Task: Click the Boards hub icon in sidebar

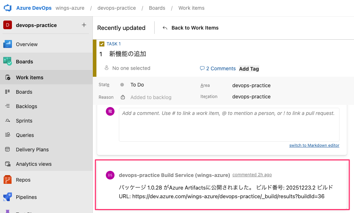Action: 8,62
